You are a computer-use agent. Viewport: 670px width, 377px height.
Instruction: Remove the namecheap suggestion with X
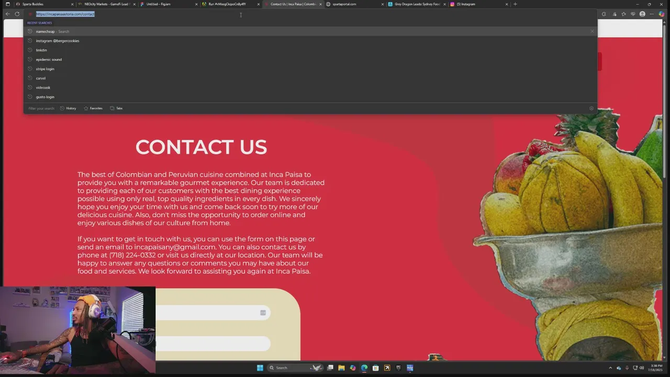pyautogui.click(x=592, y=31)
